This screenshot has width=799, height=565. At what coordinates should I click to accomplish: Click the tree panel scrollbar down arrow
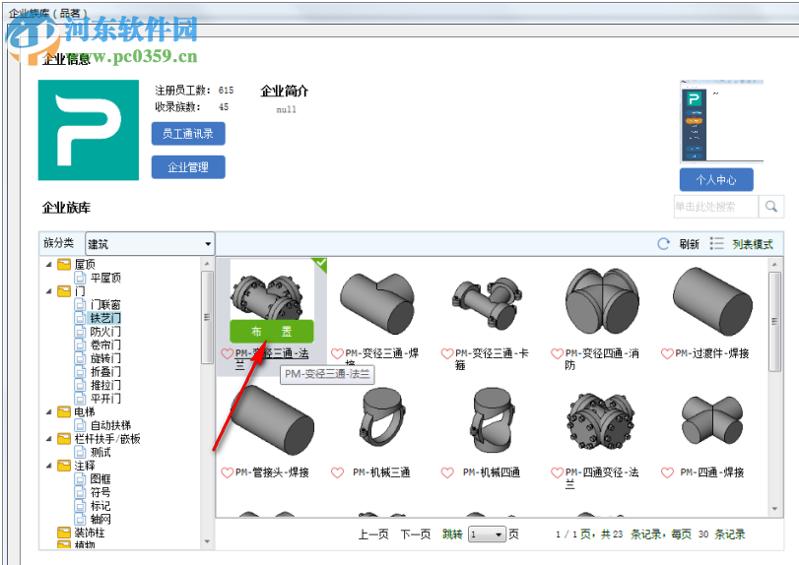click(x=207, y=541)
